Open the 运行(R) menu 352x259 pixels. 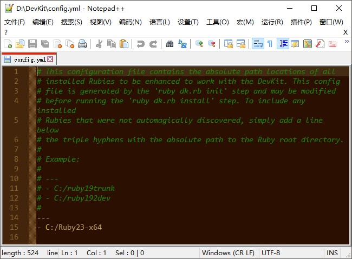coord(272,22)
